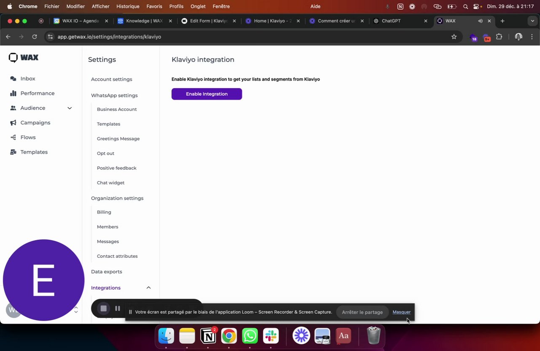The width and height of the screenshot is (540, 351).
Task: Open Chat widget settings
Action: point(111,183)
